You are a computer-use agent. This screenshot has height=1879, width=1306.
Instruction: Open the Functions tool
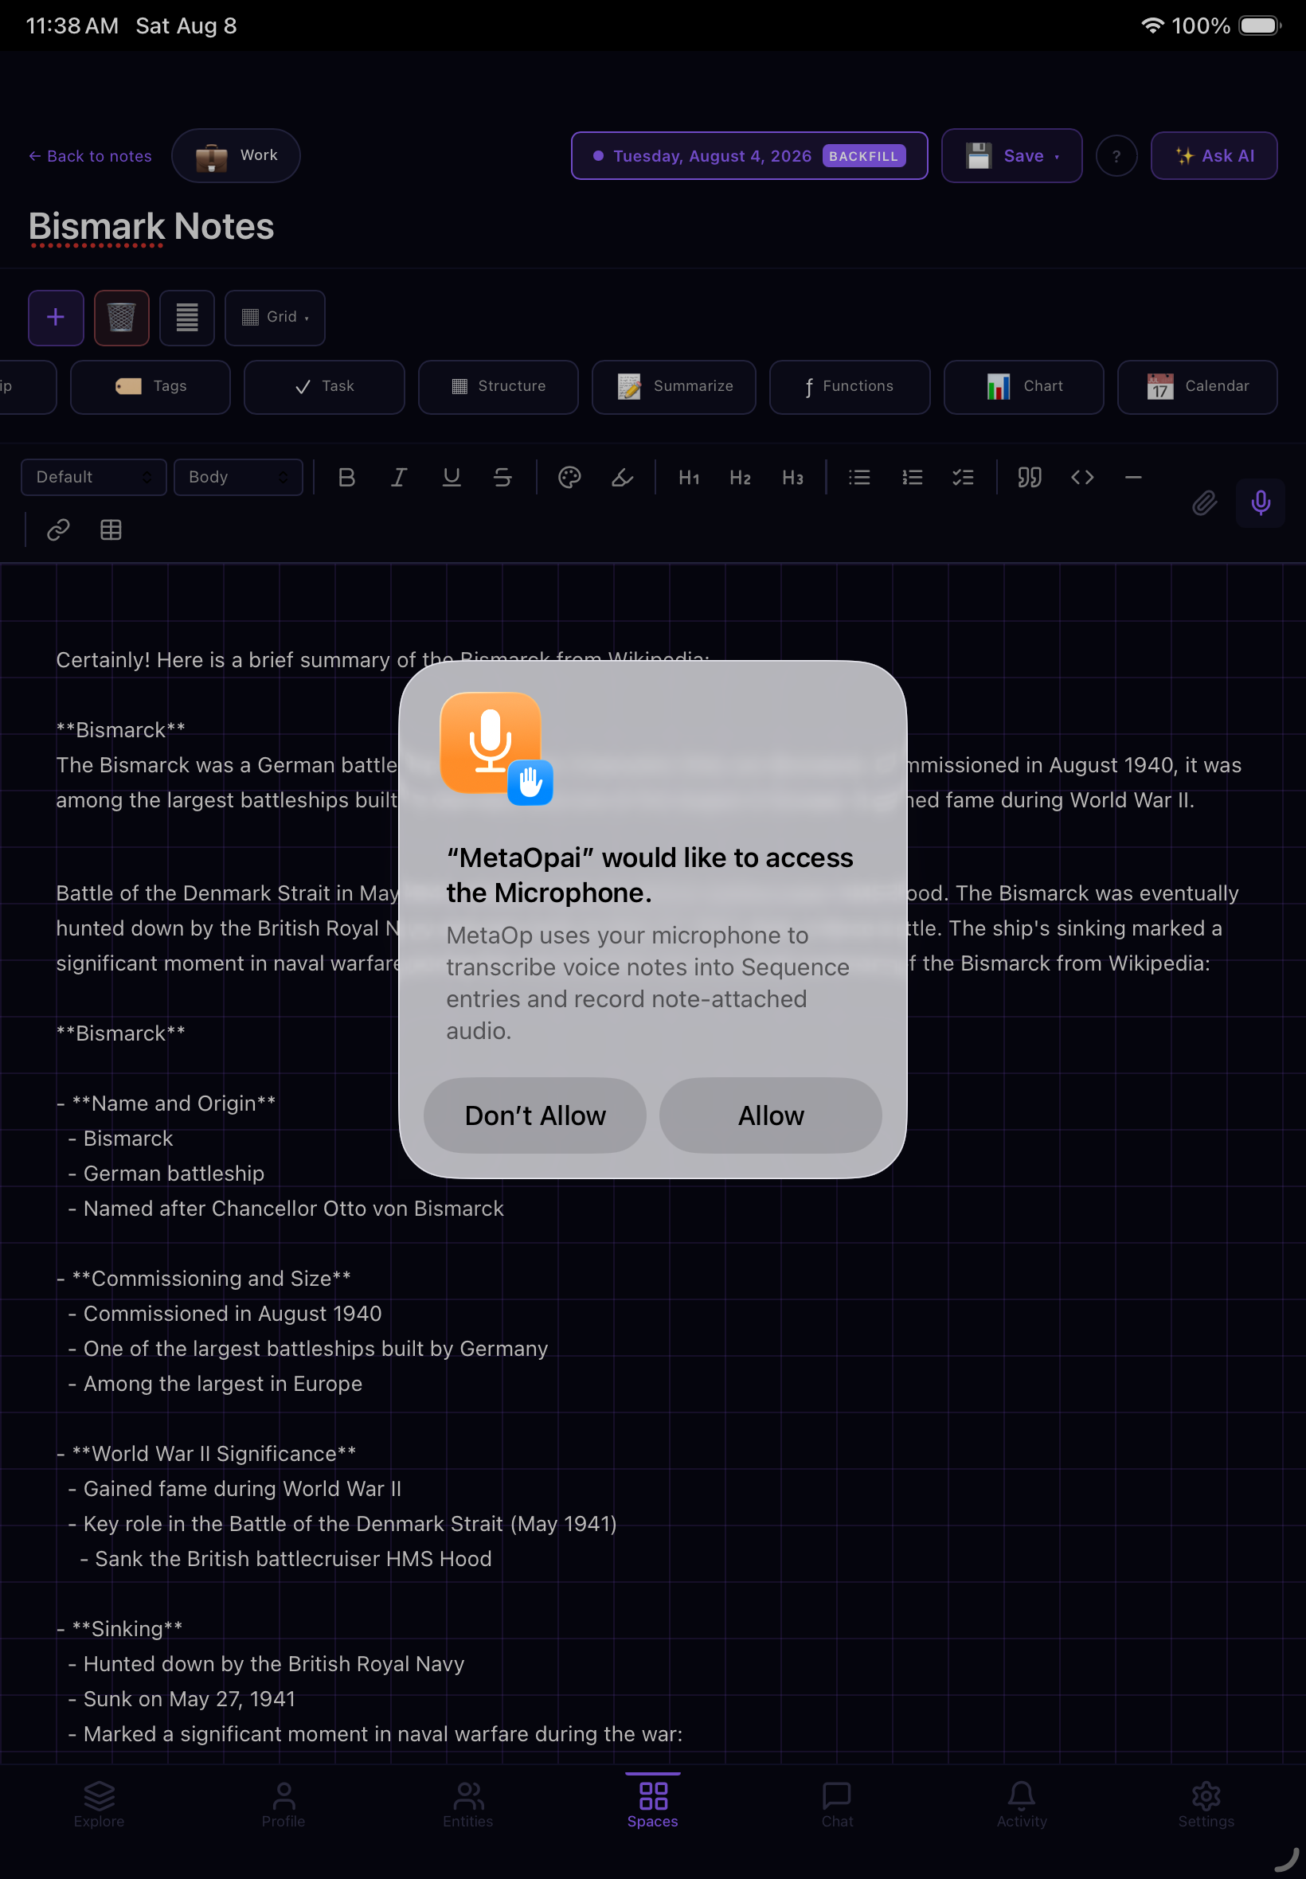[x=850, y=387]
